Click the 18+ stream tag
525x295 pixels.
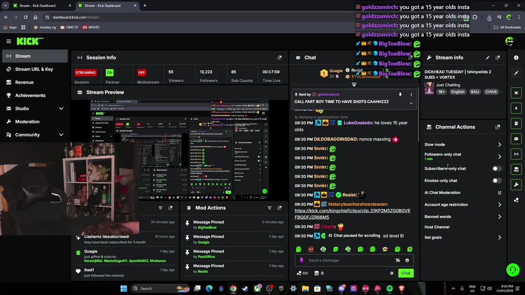coord(441,92)
